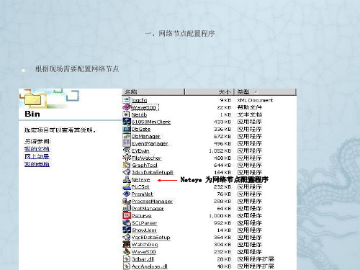Click the '选定项目可以查看其说明' description text
This screenshot has width=360, height=270.
[60, 130]
